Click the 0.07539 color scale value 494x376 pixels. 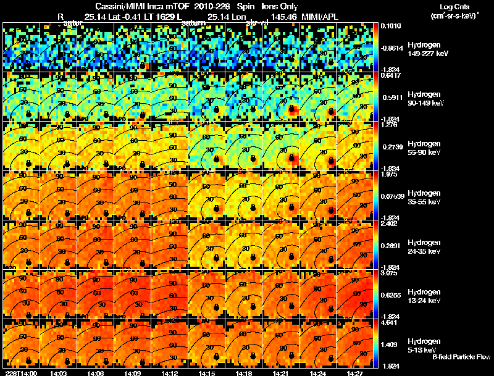pos(392,196)
